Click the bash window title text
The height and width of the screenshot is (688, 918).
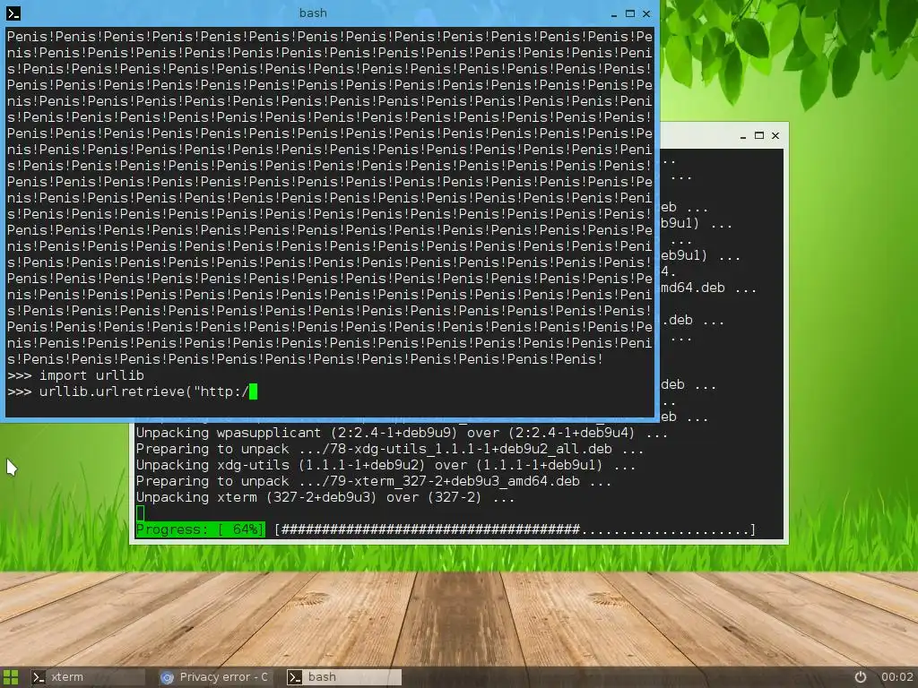pyautogui.click(x=313, y=13)
